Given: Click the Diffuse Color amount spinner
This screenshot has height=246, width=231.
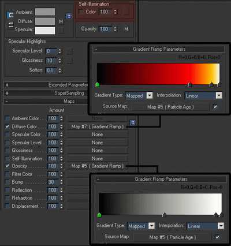Looking at the screenshot, I should point(61,126).
